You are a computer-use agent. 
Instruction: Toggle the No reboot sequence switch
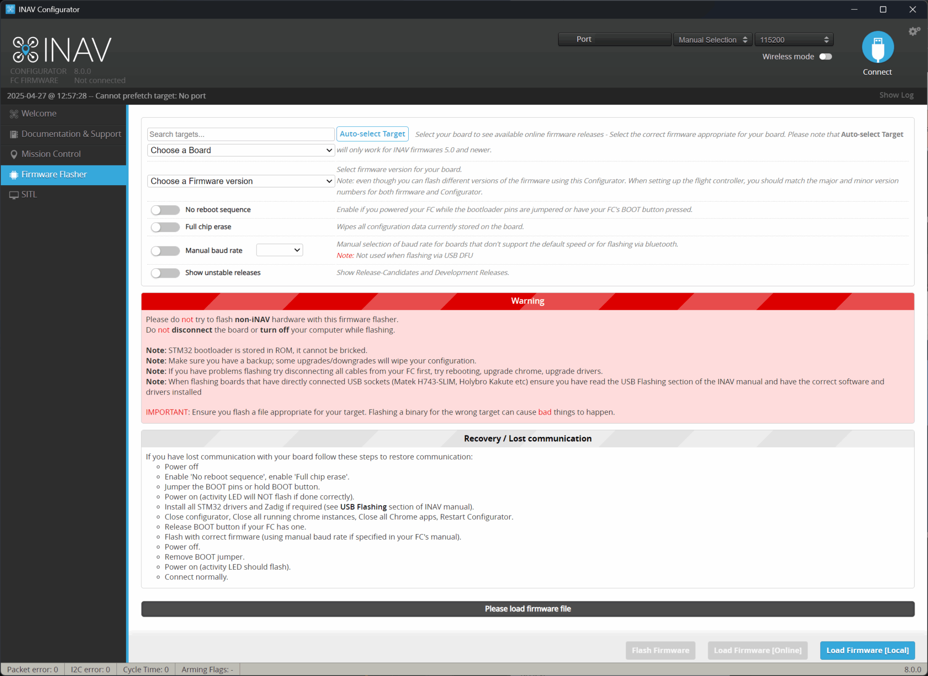tap(165, 209)
